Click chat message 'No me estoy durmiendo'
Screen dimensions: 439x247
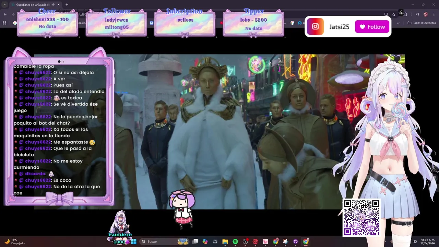tap(48, 164)
